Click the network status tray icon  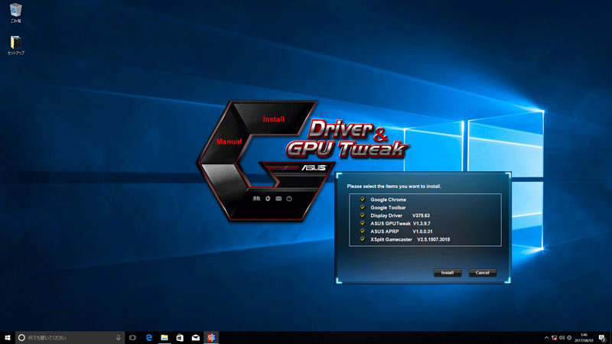click(554, 338)
